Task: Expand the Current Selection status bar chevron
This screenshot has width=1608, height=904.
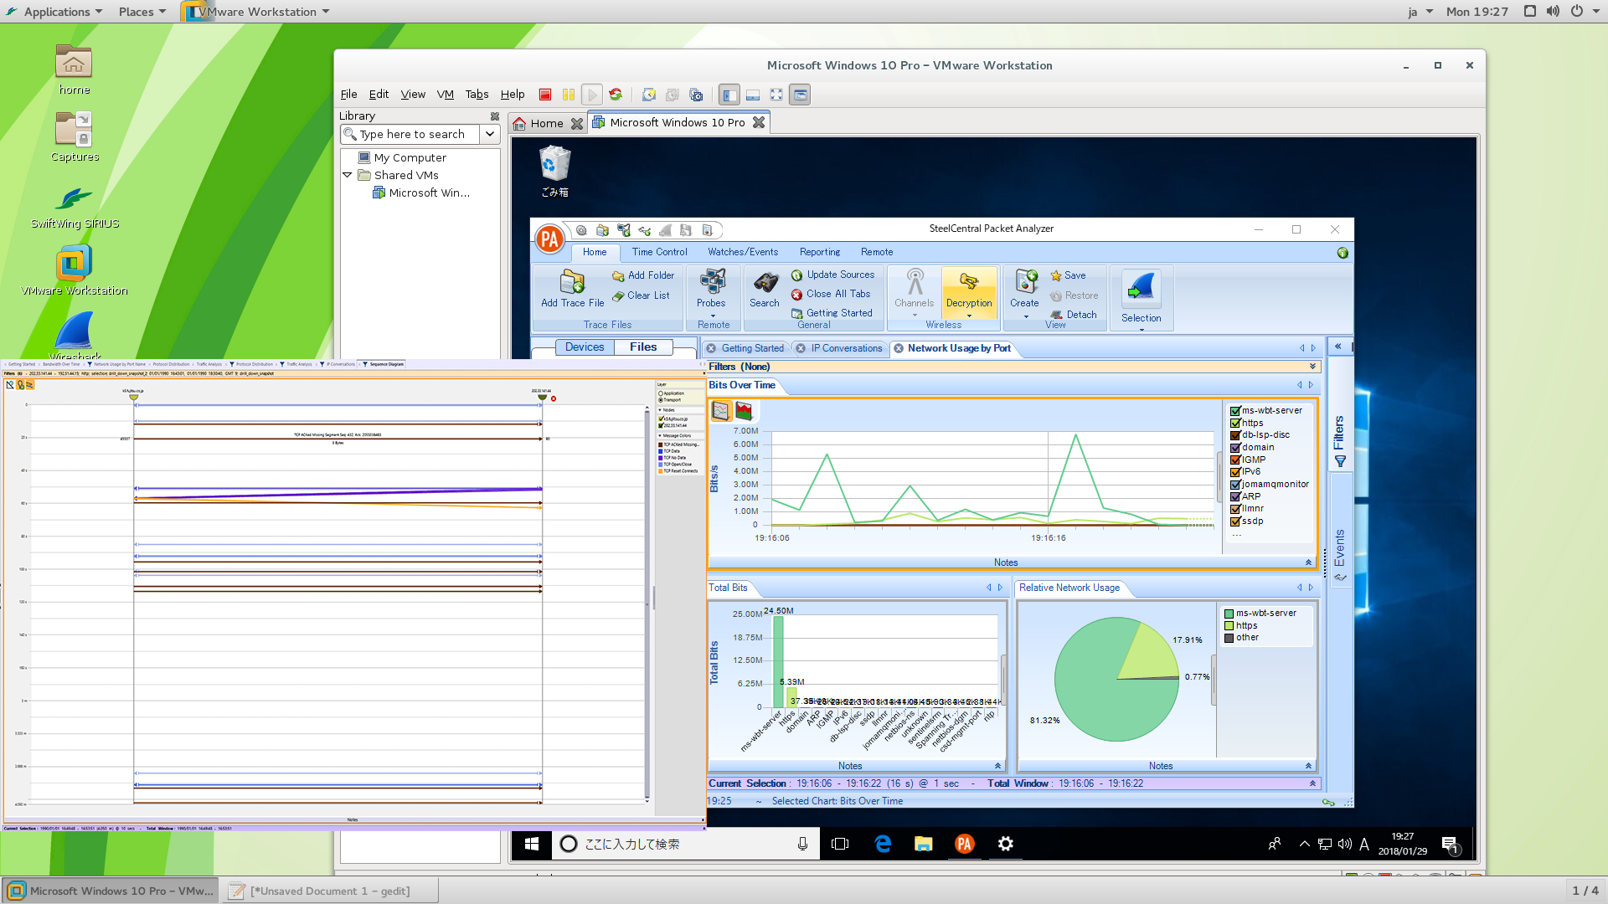Action: [x=1312, y=783]
